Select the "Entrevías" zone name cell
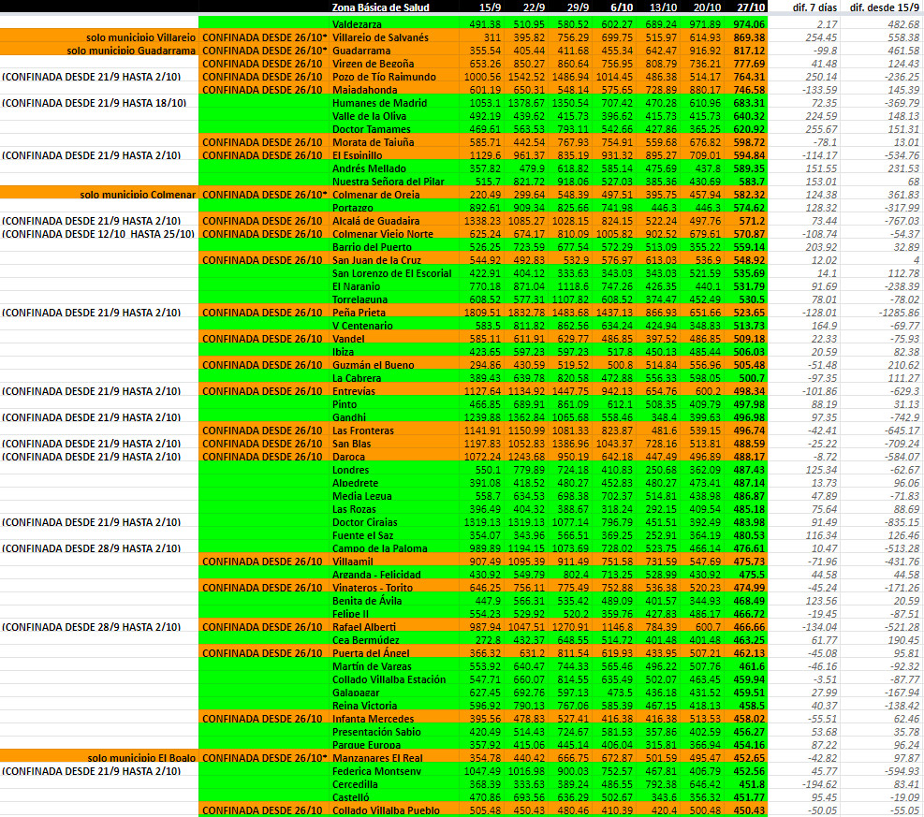 354,391
